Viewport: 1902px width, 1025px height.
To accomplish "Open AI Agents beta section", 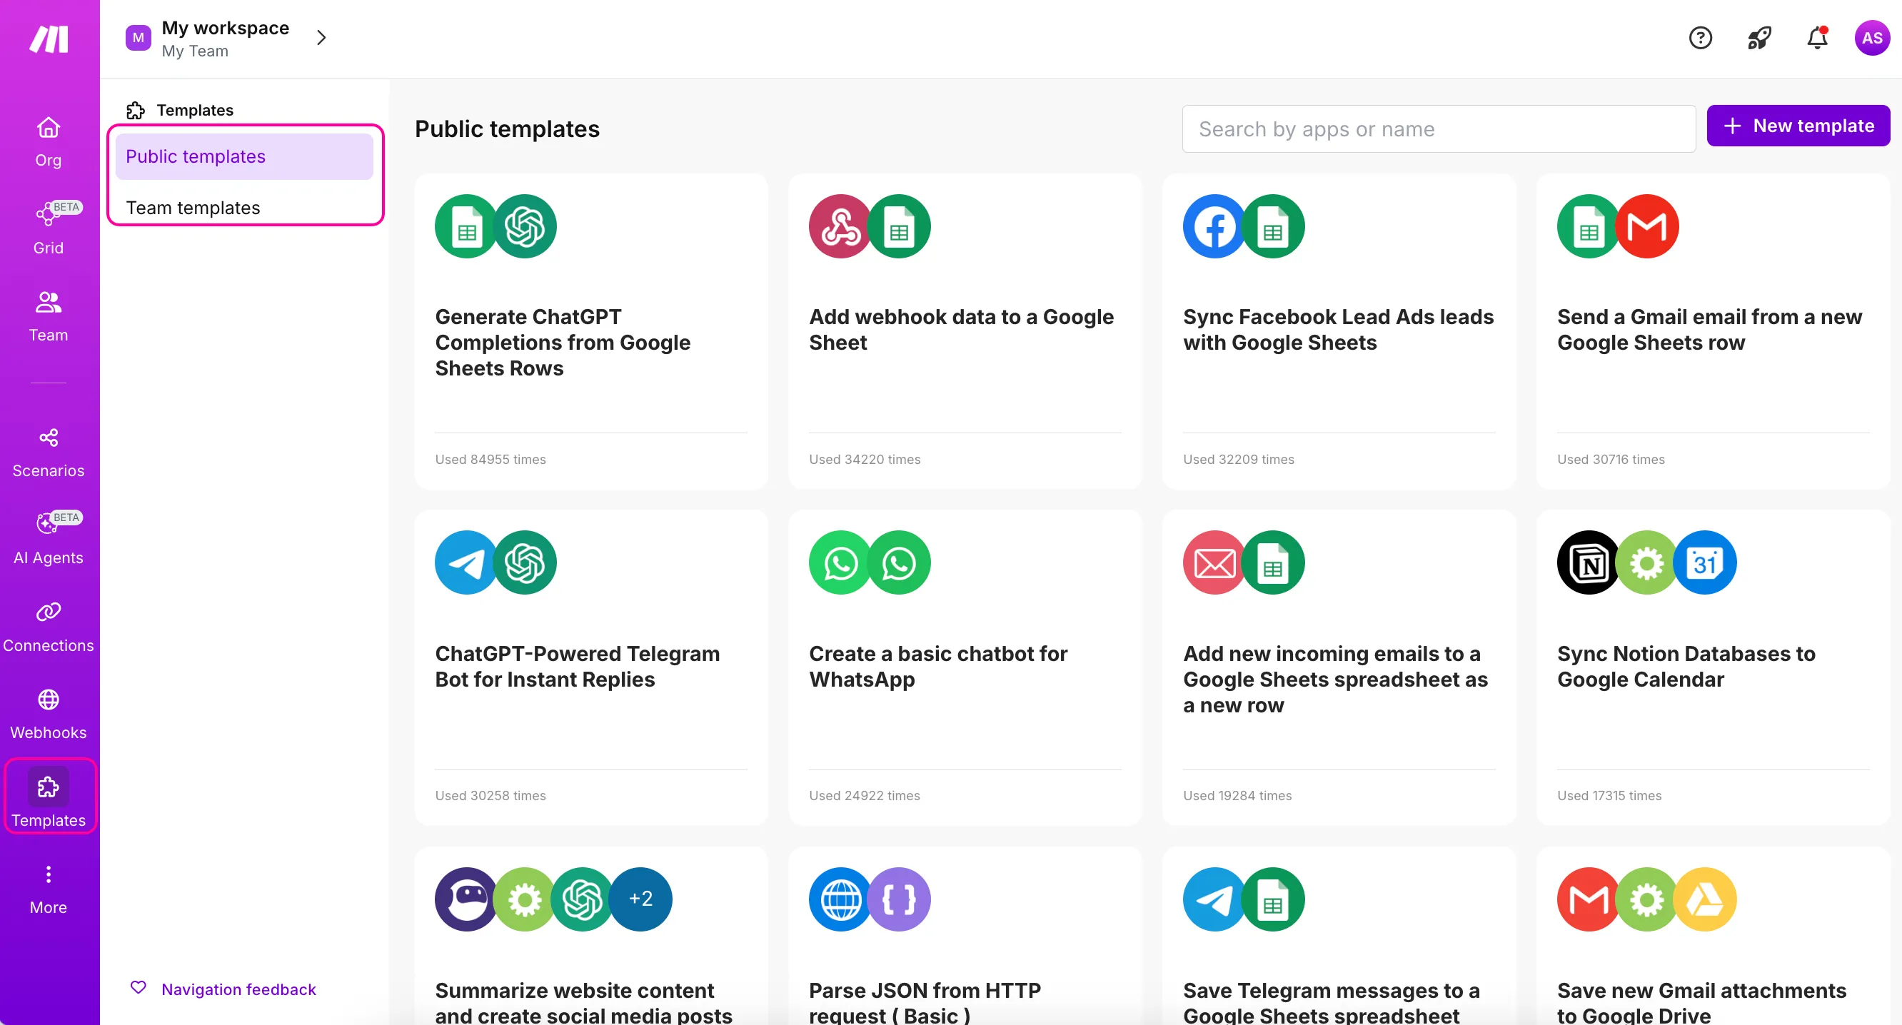I will pos(49,539).
